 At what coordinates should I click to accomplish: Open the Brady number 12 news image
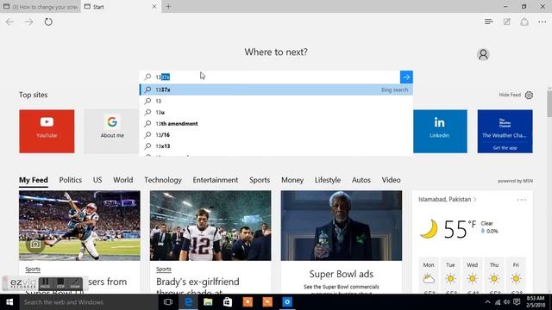point(210,226)
